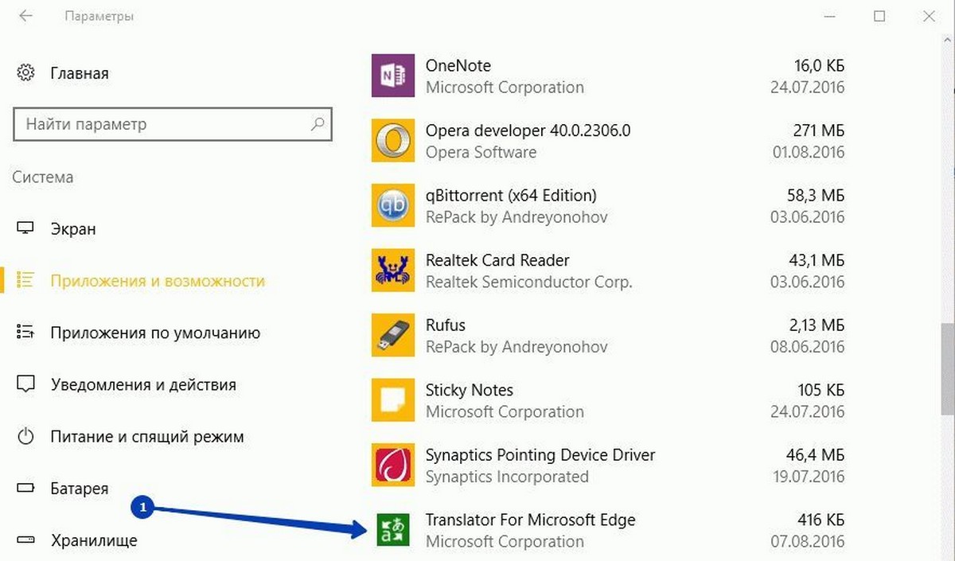
Task: Click the search magnifier icon
Action: 317,124
